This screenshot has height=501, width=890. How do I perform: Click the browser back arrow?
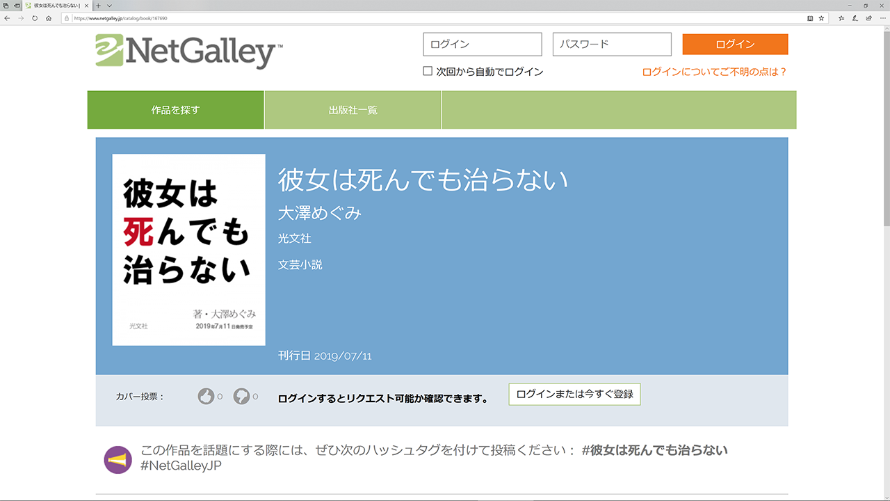(x=7, y=18)
